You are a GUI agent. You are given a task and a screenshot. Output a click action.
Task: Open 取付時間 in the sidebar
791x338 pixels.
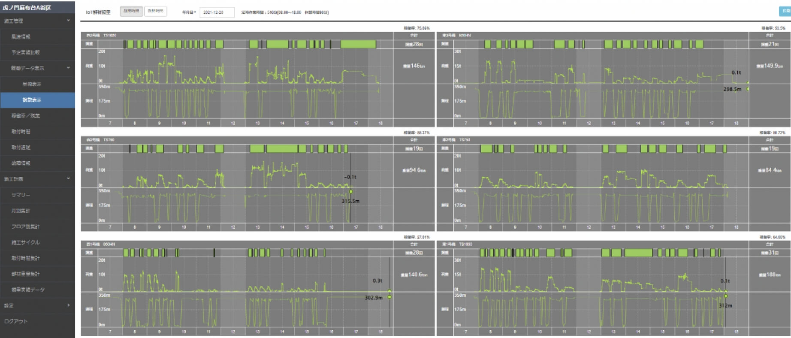point(21,132)
